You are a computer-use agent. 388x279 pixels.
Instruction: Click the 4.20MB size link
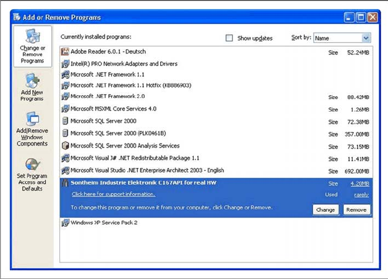[x=359, y=183]
